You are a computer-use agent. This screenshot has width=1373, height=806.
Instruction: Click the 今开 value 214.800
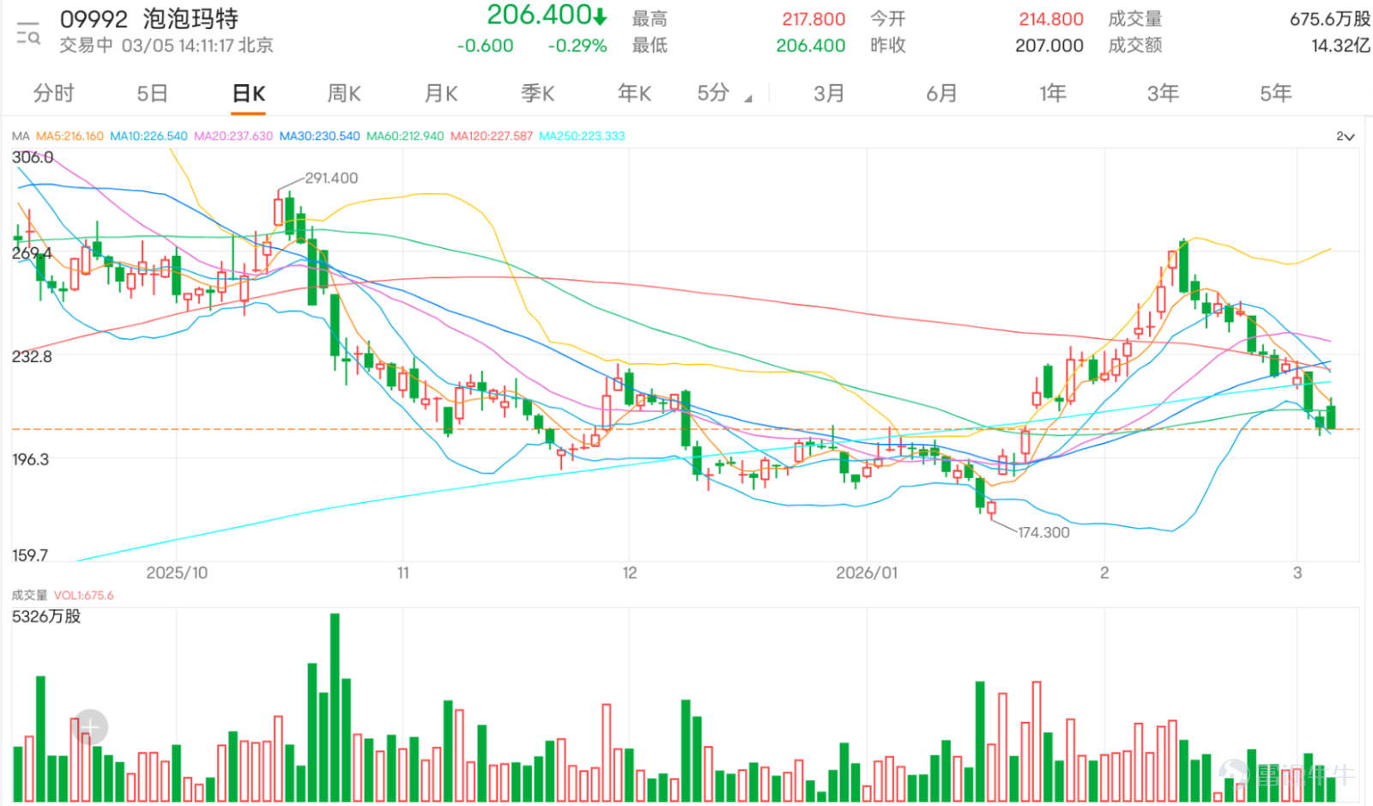click(x=1051, y=19)
